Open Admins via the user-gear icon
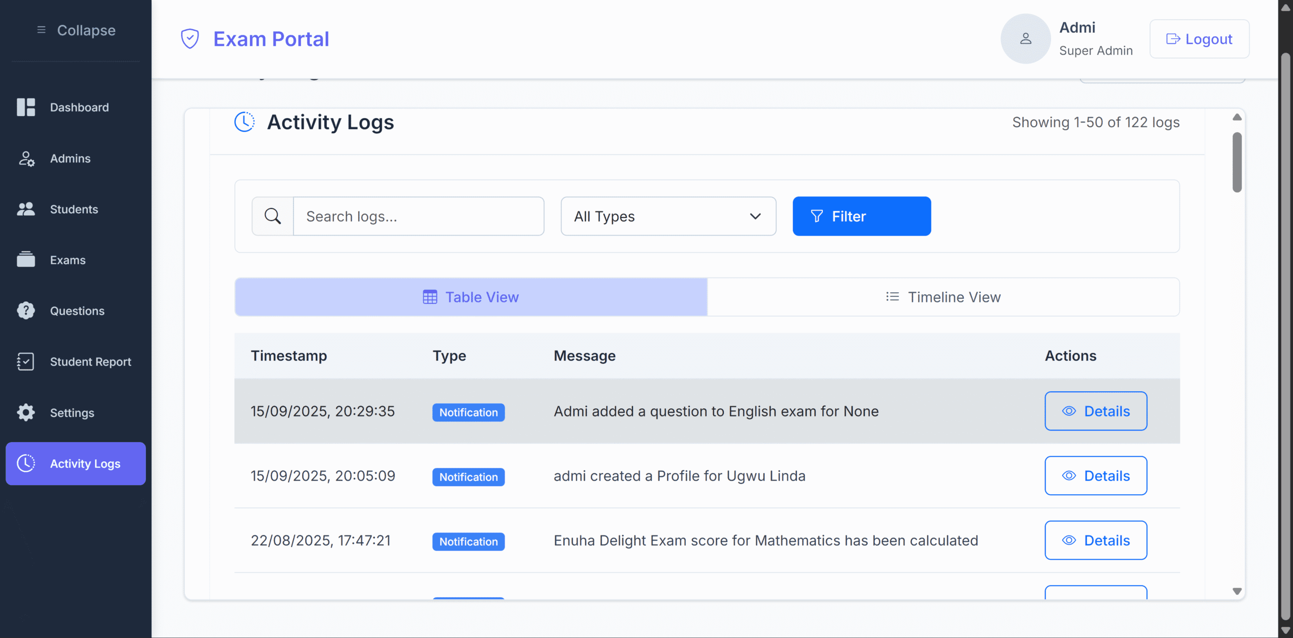The image size is (1293, 638). coord(26,158)
